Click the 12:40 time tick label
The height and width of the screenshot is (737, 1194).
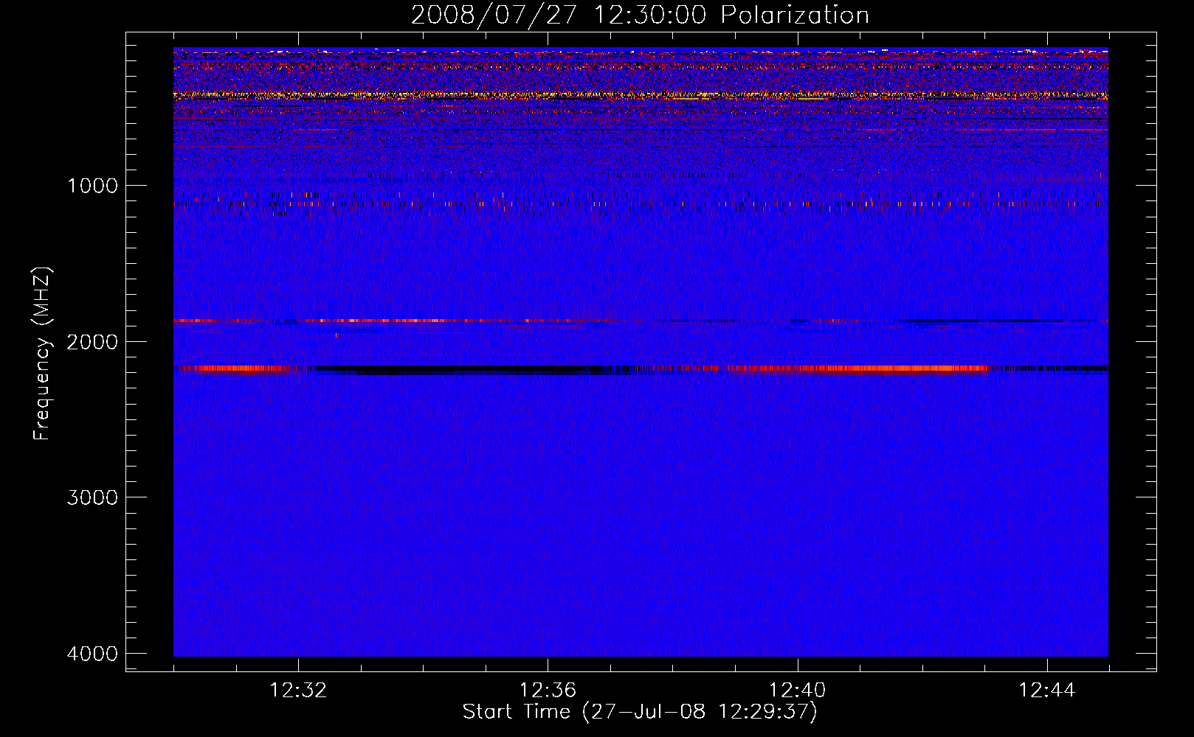[x=797, y=691]
